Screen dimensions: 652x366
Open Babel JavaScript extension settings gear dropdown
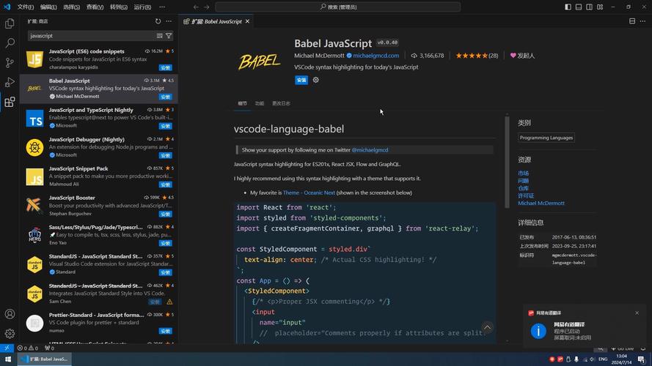click(315, 80)
